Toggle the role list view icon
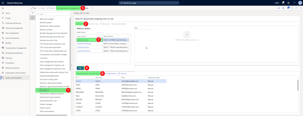This screenshot has height=116, width=303. 33,17
